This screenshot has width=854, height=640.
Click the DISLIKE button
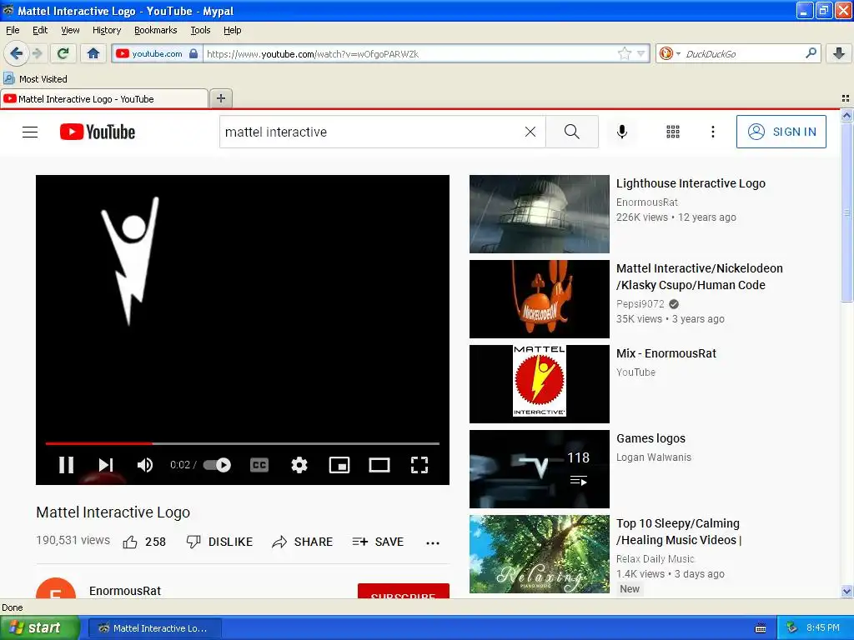point(219,542)
